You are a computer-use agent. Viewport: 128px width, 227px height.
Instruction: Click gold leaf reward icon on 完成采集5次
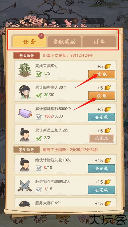coord(107,67)
